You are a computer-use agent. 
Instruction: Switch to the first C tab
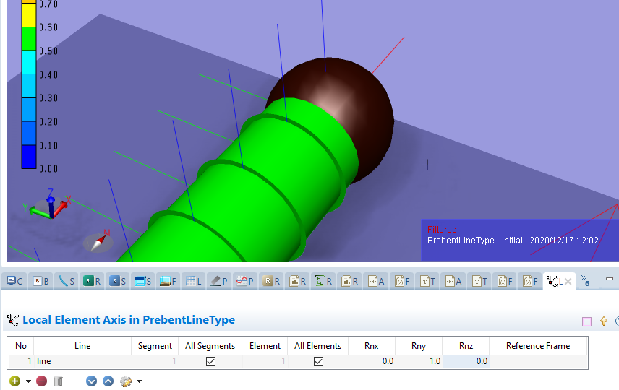pyautogui.click(x=15, y=281)
